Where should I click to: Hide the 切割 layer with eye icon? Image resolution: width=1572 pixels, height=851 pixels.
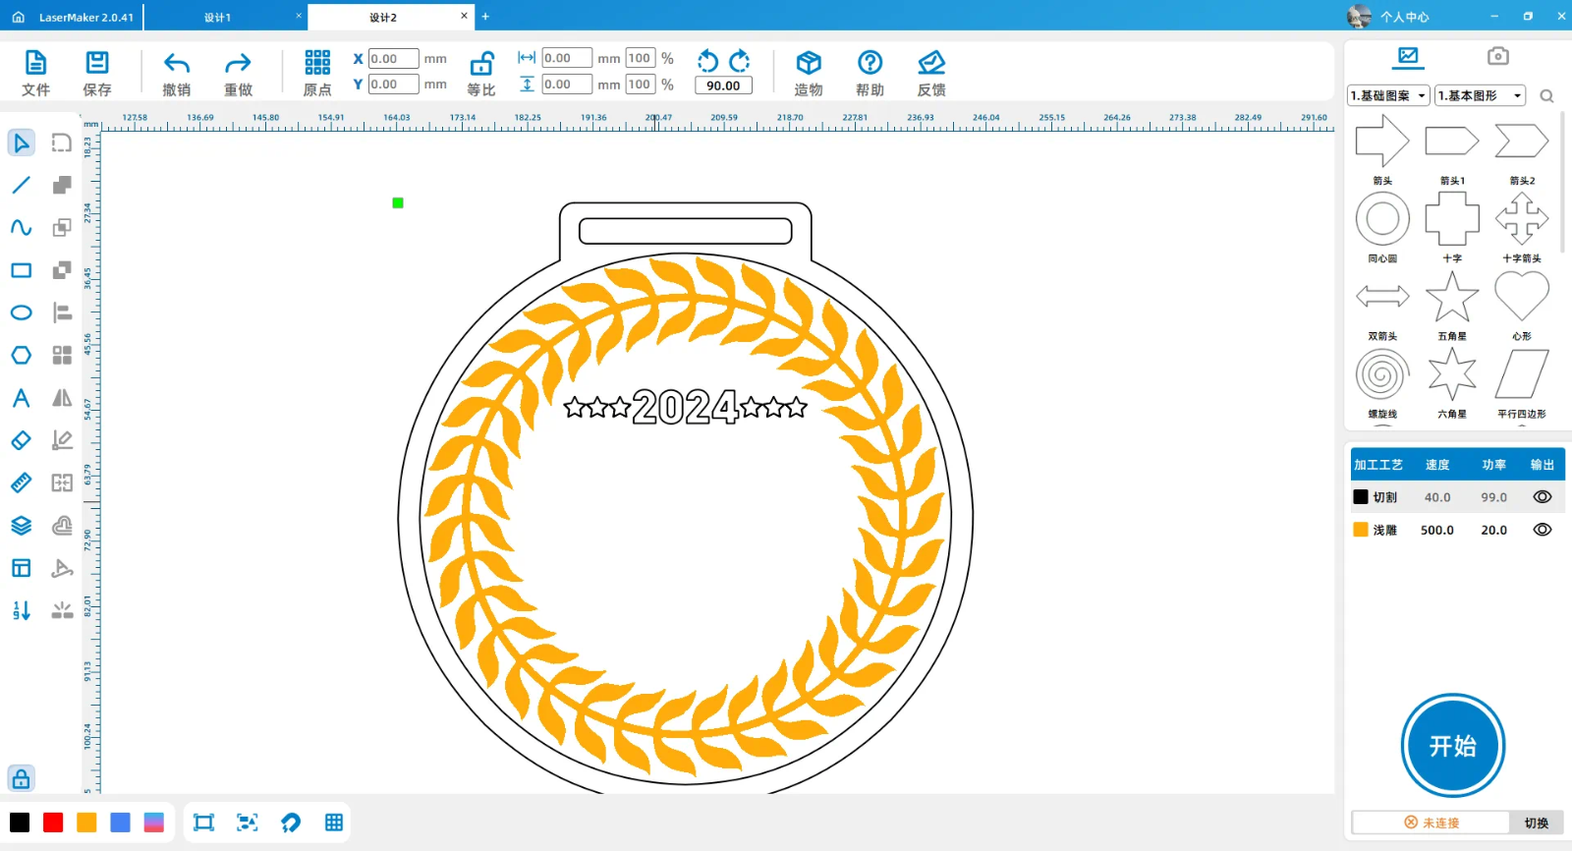(x=1543, y=497)
